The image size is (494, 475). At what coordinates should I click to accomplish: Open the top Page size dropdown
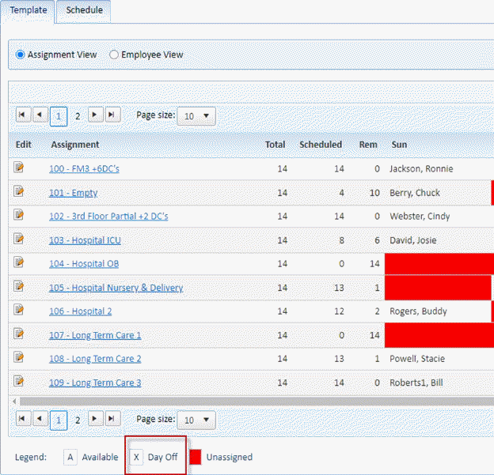[x=196, y=116]
